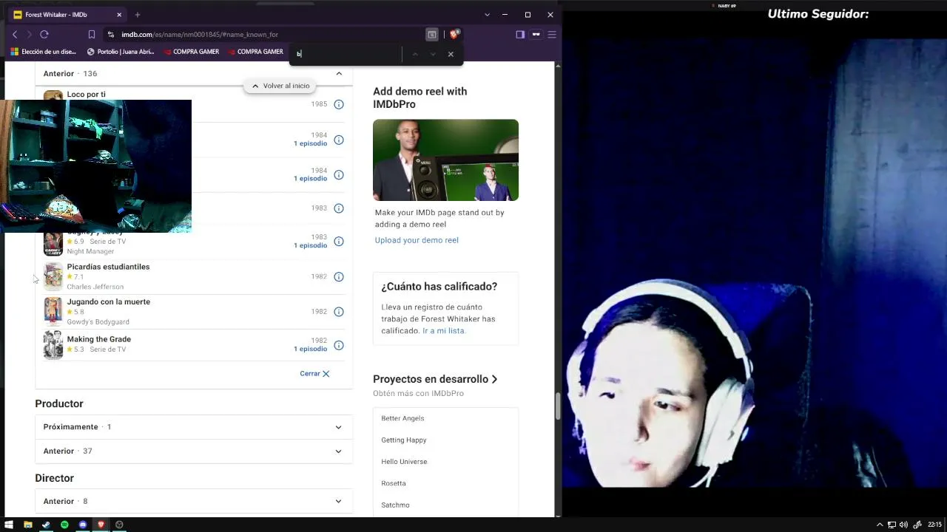
Task: Jump to next find result arrow
Action: click(433, 54)
